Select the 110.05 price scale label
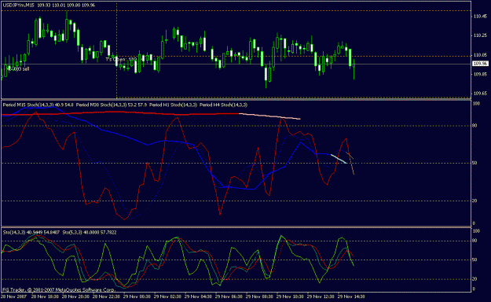Screen dimensions: 491x302 tap(480, 55)
